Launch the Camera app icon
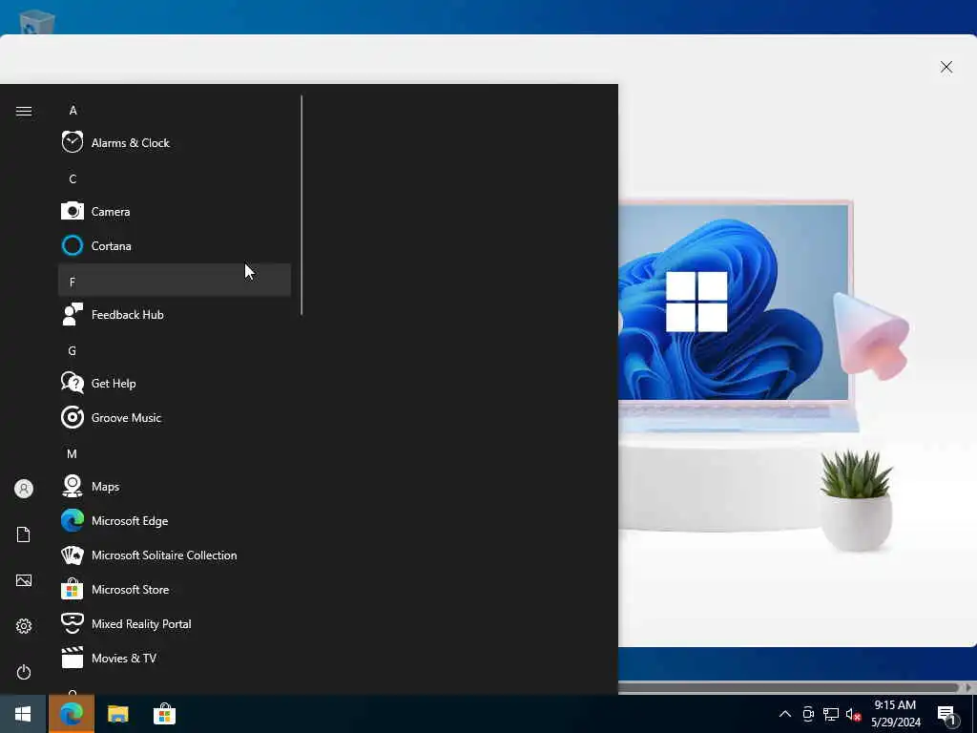Screen dimensions: 977x733 [x=73, y=211]
